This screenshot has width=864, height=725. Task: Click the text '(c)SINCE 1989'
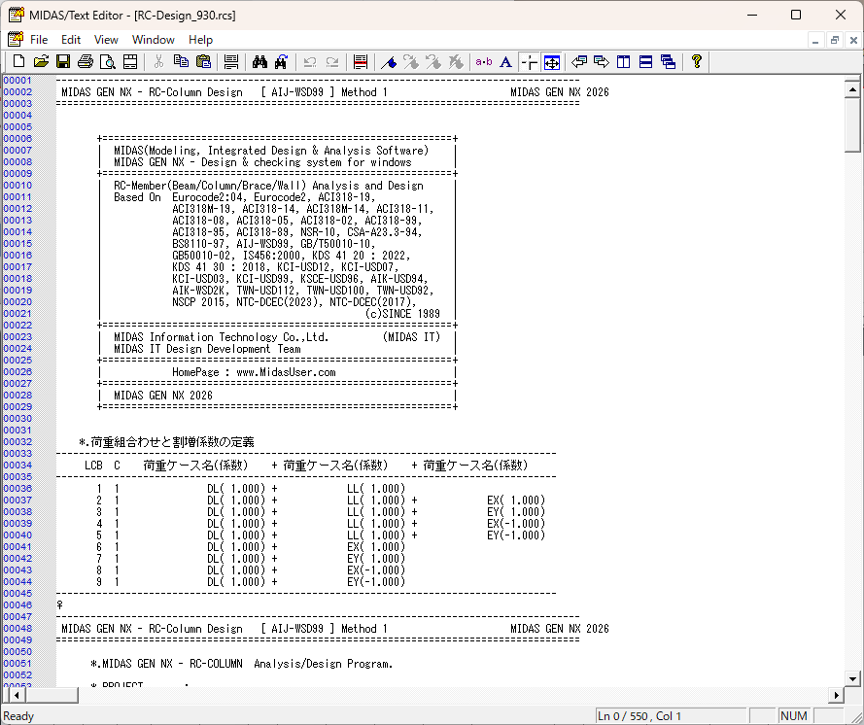coord(402,314)
